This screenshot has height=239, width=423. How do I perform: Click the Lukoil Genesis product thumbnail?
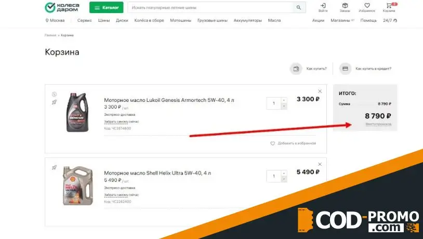coord(77,113)
